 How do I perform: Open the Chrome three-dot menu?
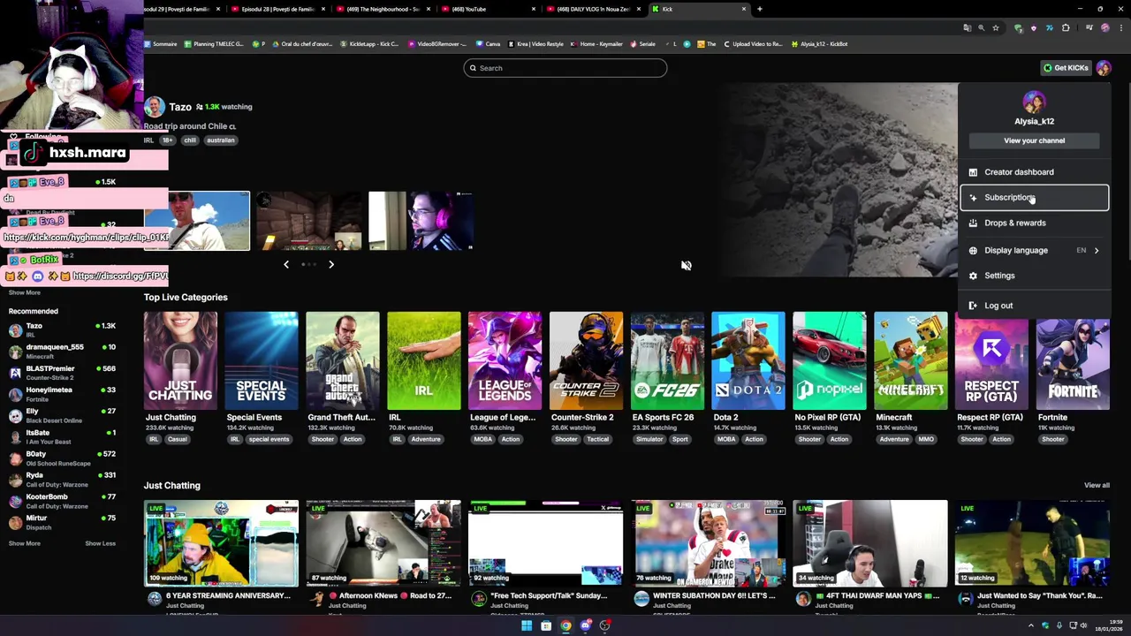(1120, 27)
